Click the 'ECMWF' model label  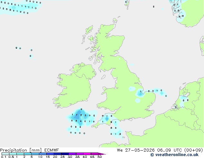click(x=51, y=150)
